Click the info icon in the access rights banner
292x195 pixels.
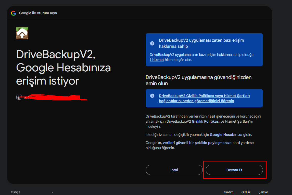[152, 43]
